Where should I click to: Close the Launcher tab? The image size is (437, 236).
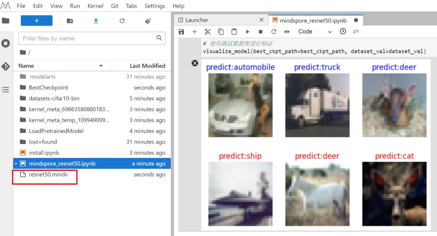(x=261, y=20)
